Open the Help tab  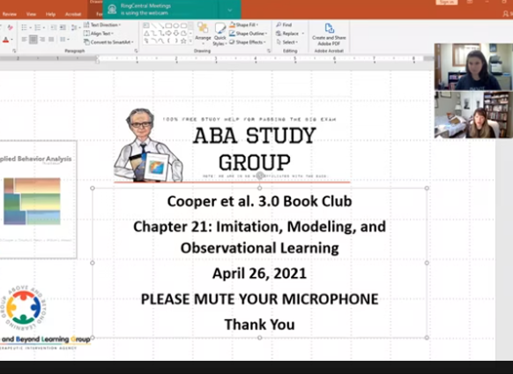tap(50, 14)
